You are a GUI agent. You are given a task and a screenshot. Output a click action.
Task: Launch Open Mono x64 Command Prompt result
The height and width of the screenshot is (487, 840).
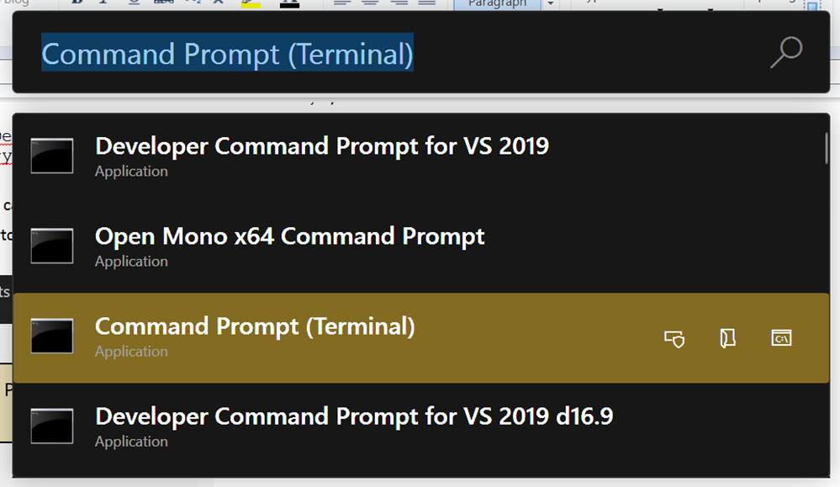point(420,246)
